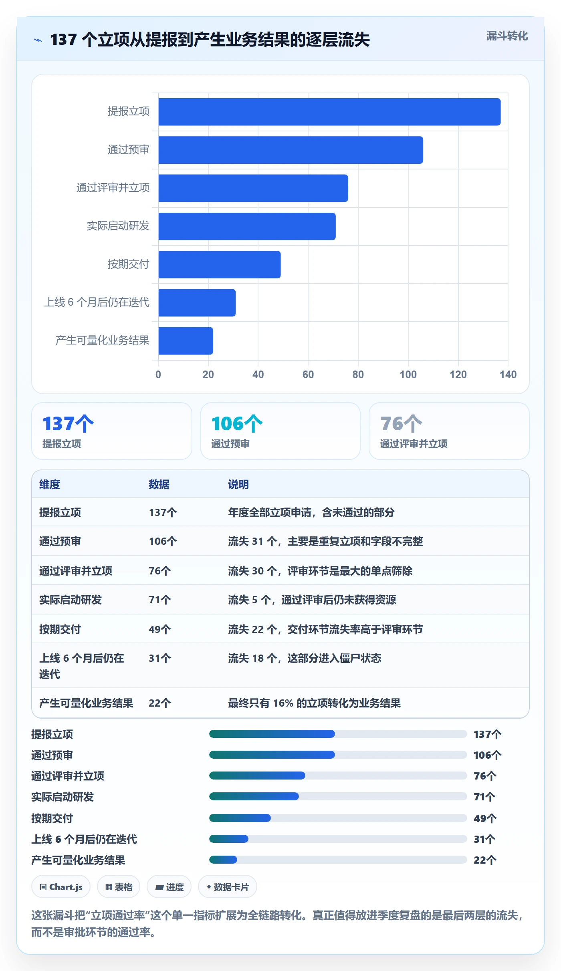Select table cell 106个
The width and height of the screenshot is (561, 971).
(x=163, y=541)
